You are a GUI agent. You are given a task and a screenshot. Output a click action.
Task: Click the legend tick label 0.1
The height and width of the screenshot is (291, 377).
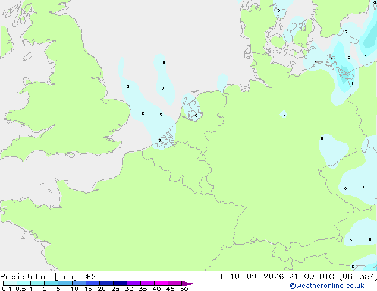7,289
